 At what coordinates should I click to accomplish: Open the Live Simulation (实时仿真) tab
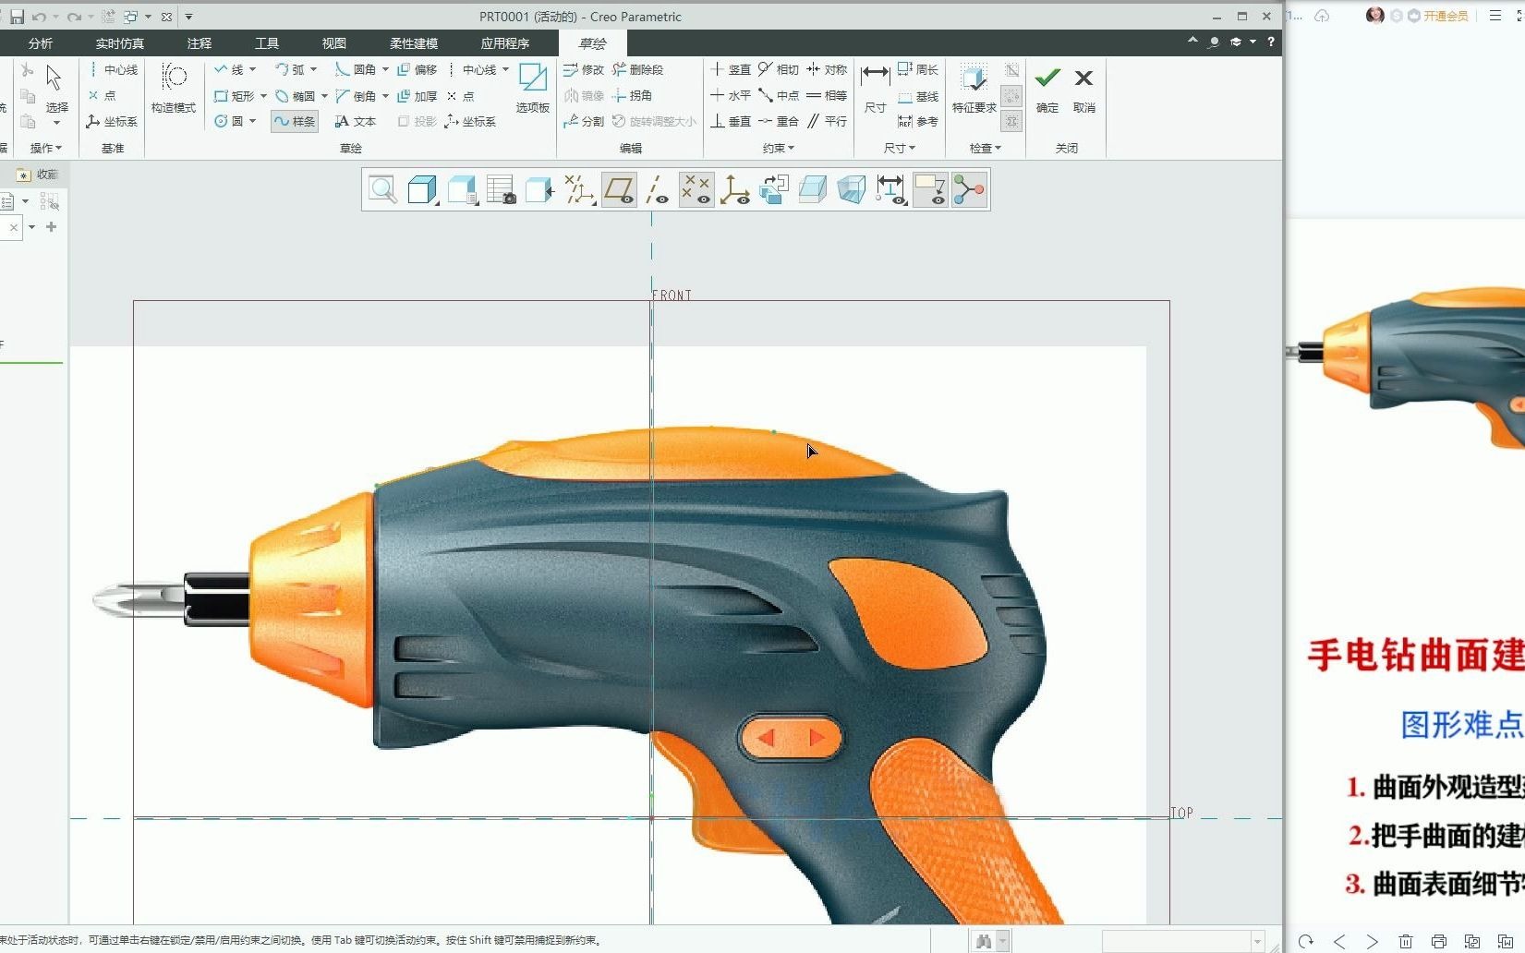120,43
